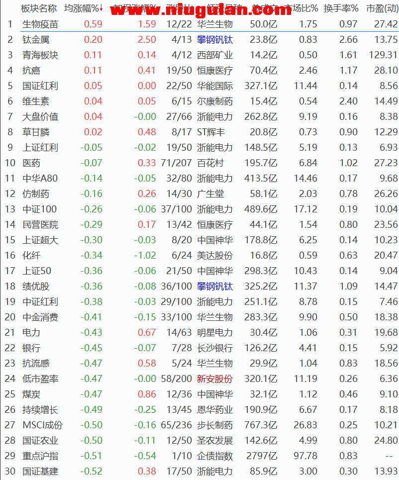The width and height of the screenshot is (399, 480).
Task: Open the 草甘膦 sector name
Action: click(36, 132)
